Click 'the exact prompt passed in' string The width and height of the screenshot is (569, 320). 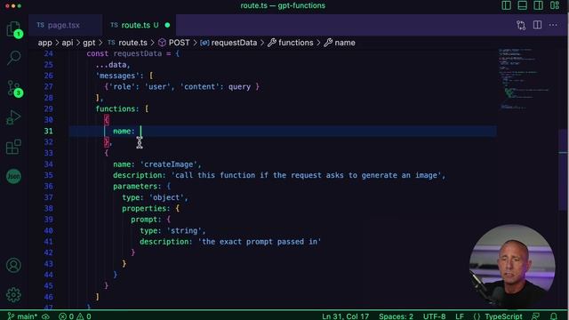[260, 242]
